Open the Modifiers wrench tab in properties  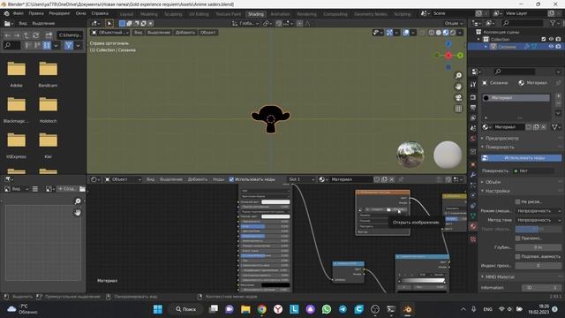(x=473, y=175)
